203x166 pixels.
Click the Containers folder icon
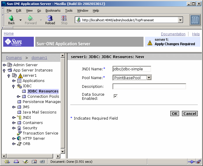pyautogui.click(x=19, y=123)
